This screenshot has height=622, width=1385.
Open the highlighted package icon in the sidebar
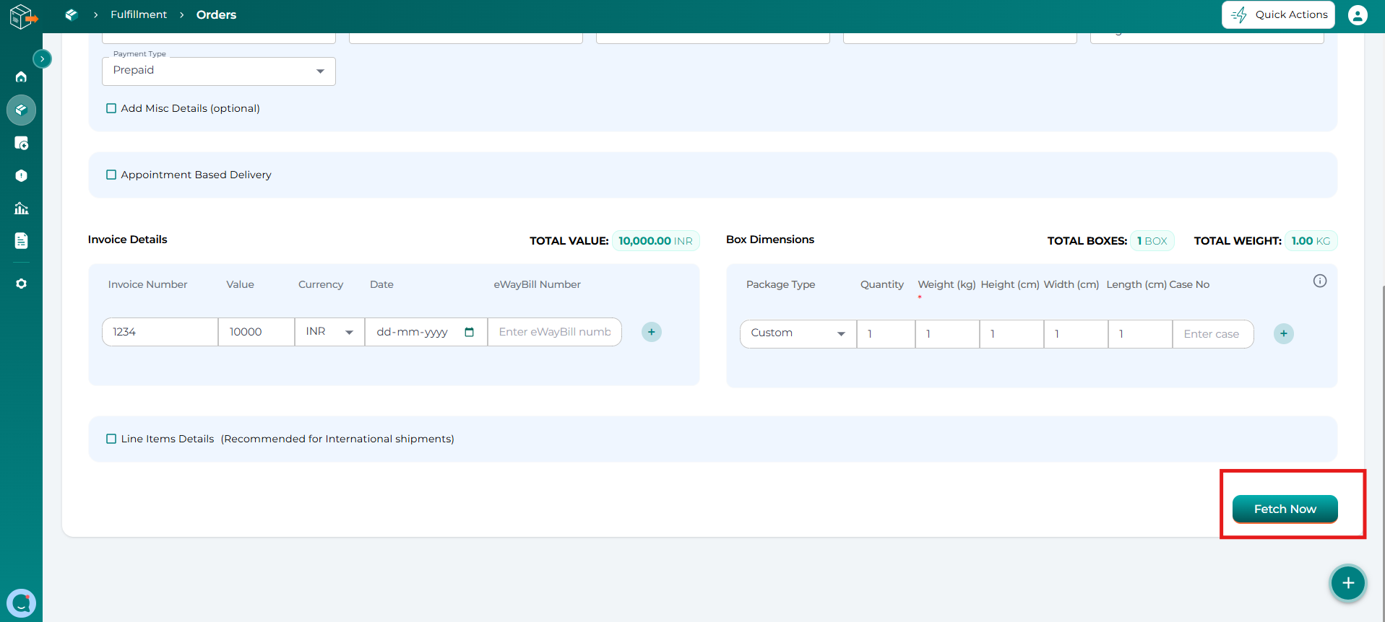pos(21,110)
